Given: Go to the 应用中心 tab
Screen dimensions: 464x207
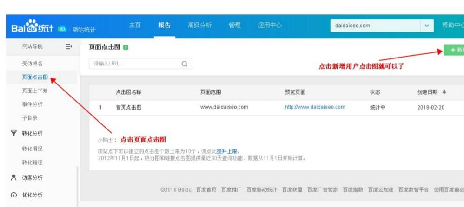Looking at the screenshot, I should click(270, 25).
